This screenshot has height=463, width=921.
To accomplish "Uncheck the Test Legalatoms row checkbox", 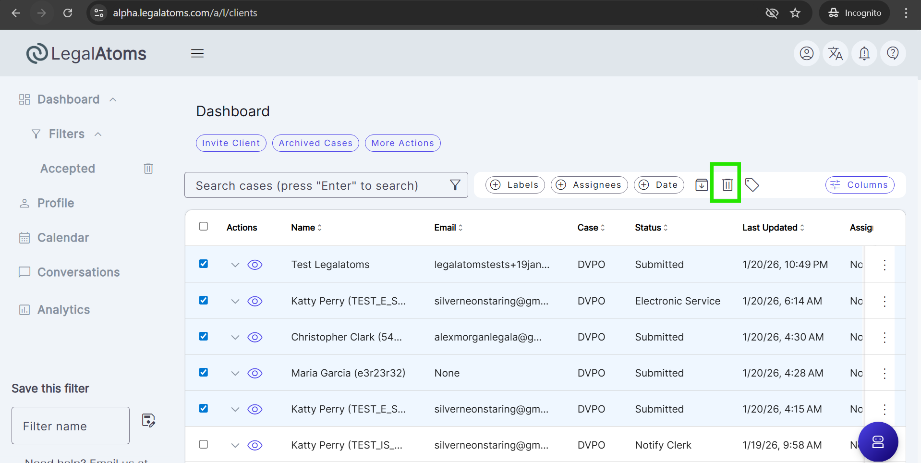I will [204, 264].
